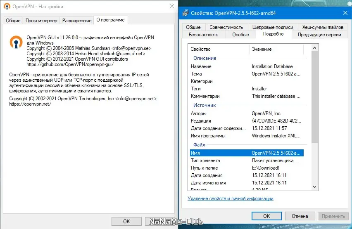Click the Mathias Sundman copyright line

pyautogui.click(x=89, y=48)
